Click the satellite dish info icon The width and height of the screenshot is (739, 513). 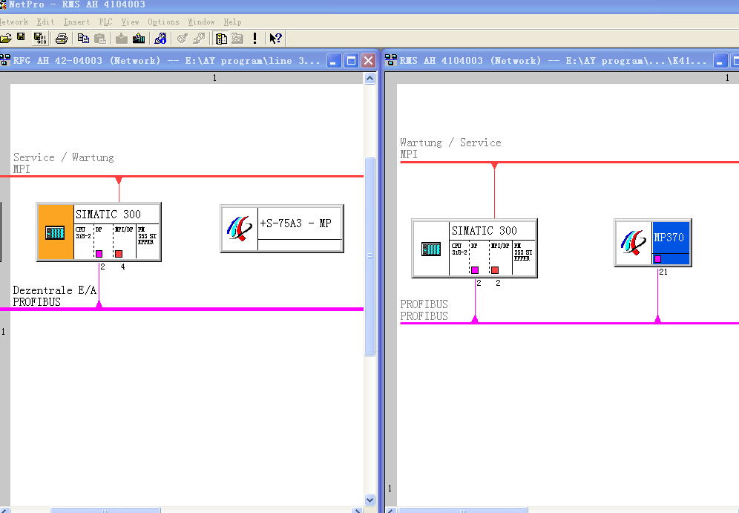[x=160, y=38]
